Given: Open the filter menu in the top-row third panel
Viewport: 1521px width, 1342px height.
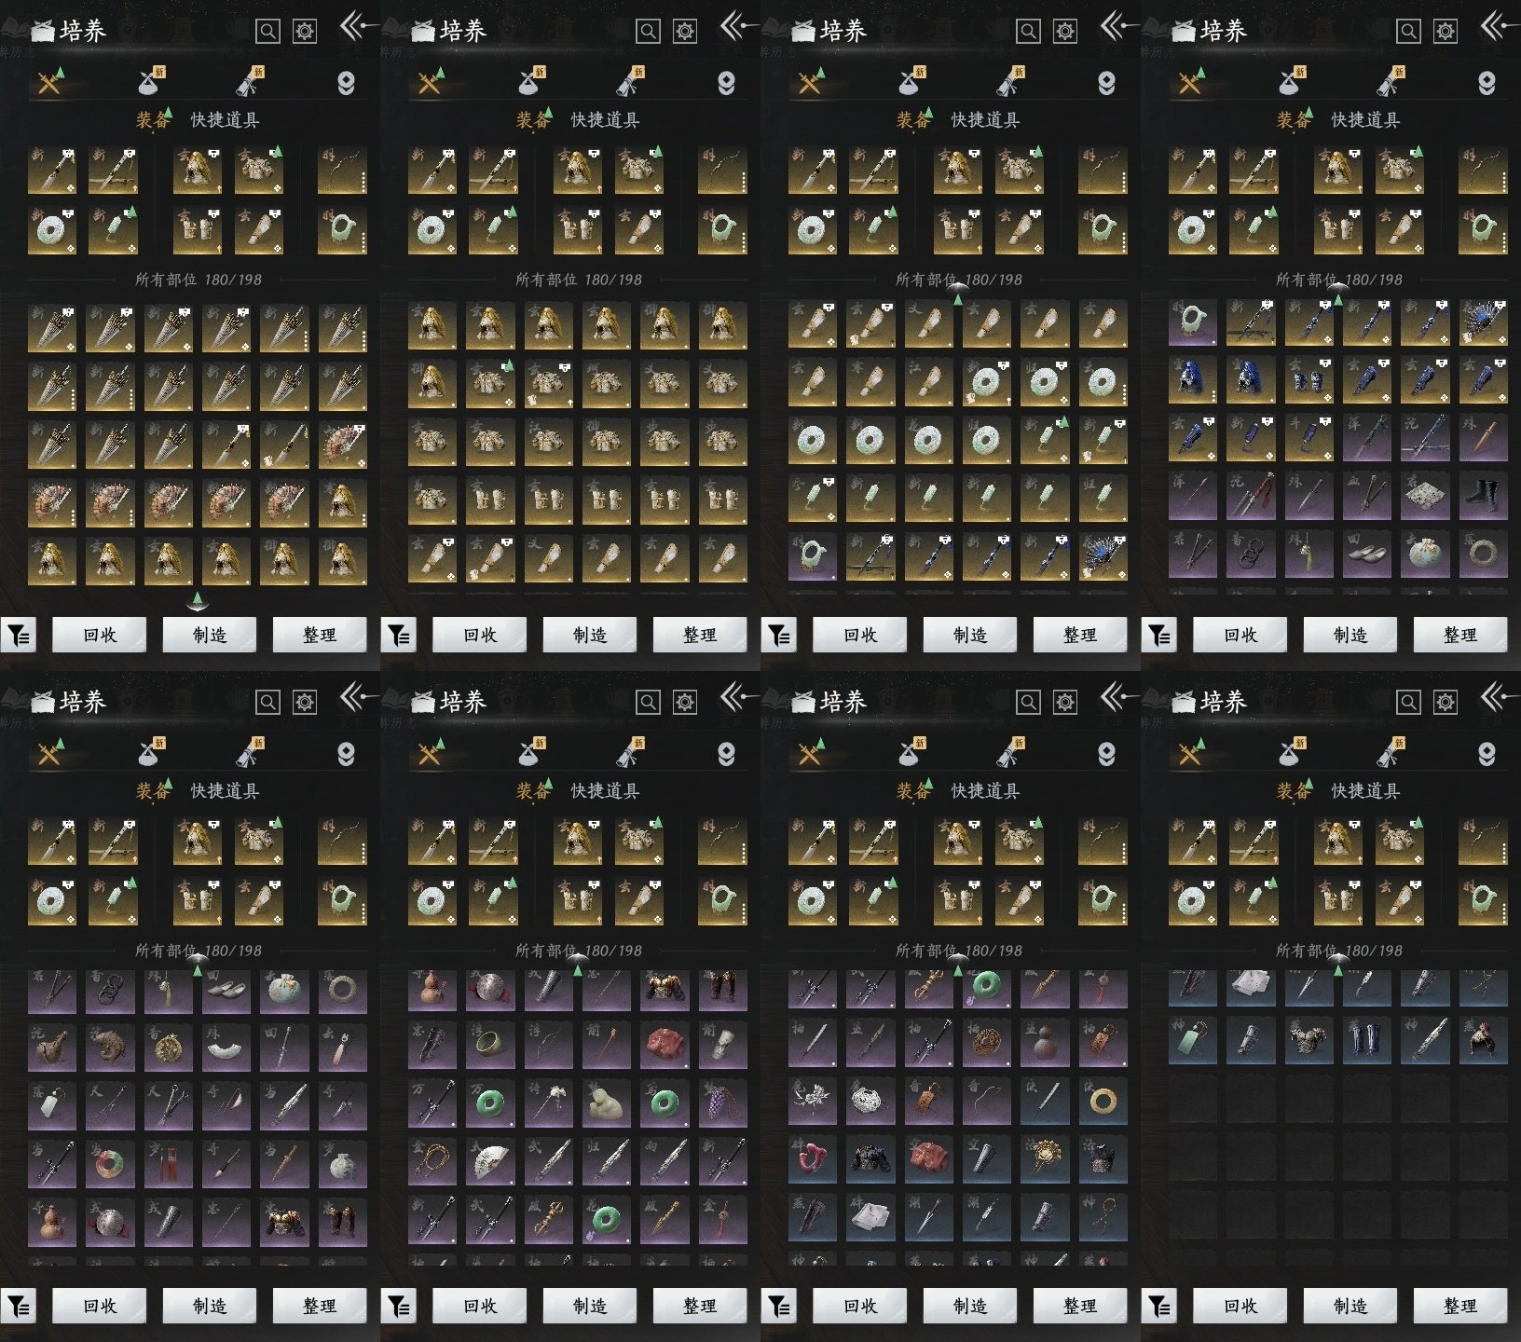Looking at the screenshot, I should point(779,636).
